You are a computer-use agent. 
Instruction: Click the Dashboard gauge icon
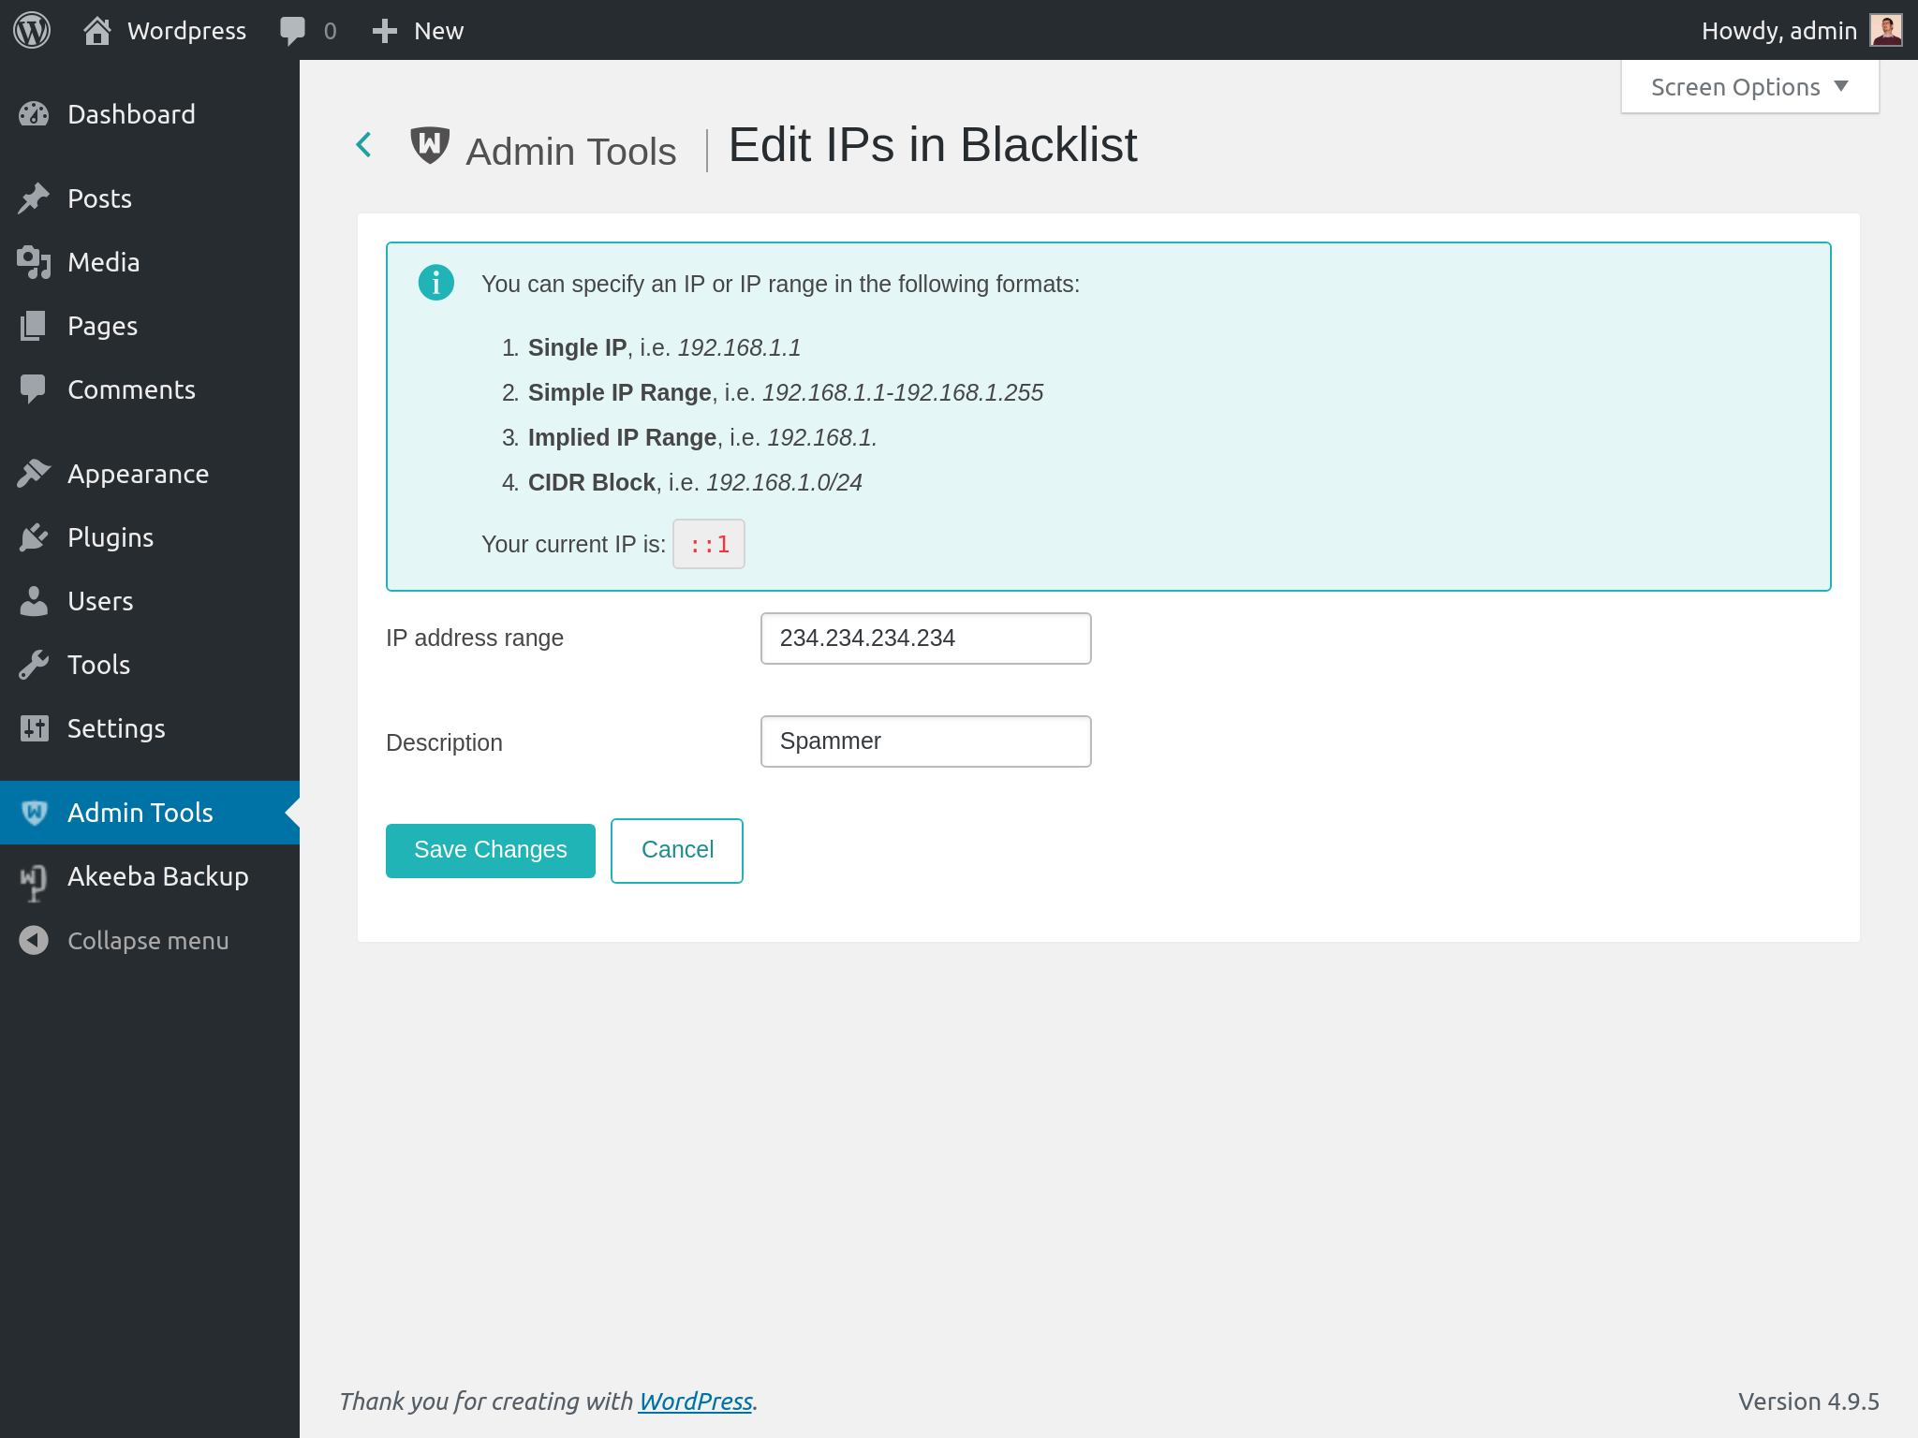(34, 114)
